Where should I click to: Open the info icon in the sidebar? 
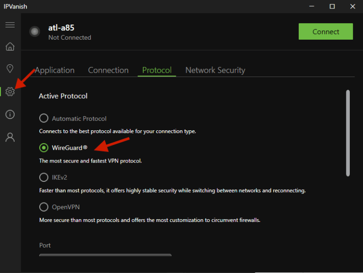pos(10,115)
